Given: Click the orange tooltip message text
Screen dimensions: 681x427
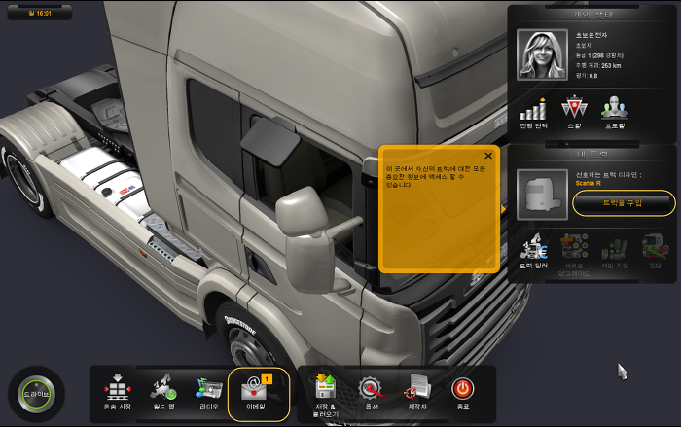Looking at the screenshot, I should tap(436, 176).
